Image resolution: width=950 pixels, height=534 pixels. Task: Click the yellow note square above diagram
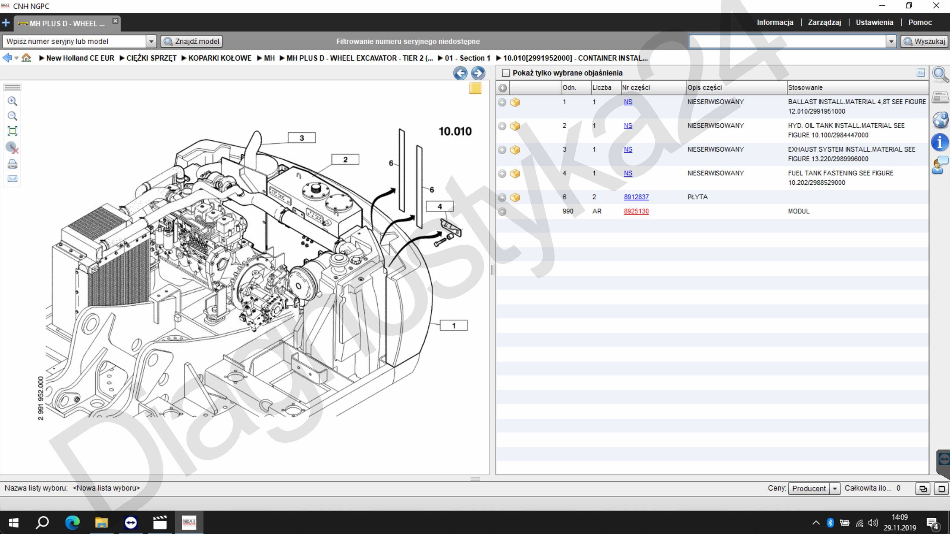tap(475, 88)
